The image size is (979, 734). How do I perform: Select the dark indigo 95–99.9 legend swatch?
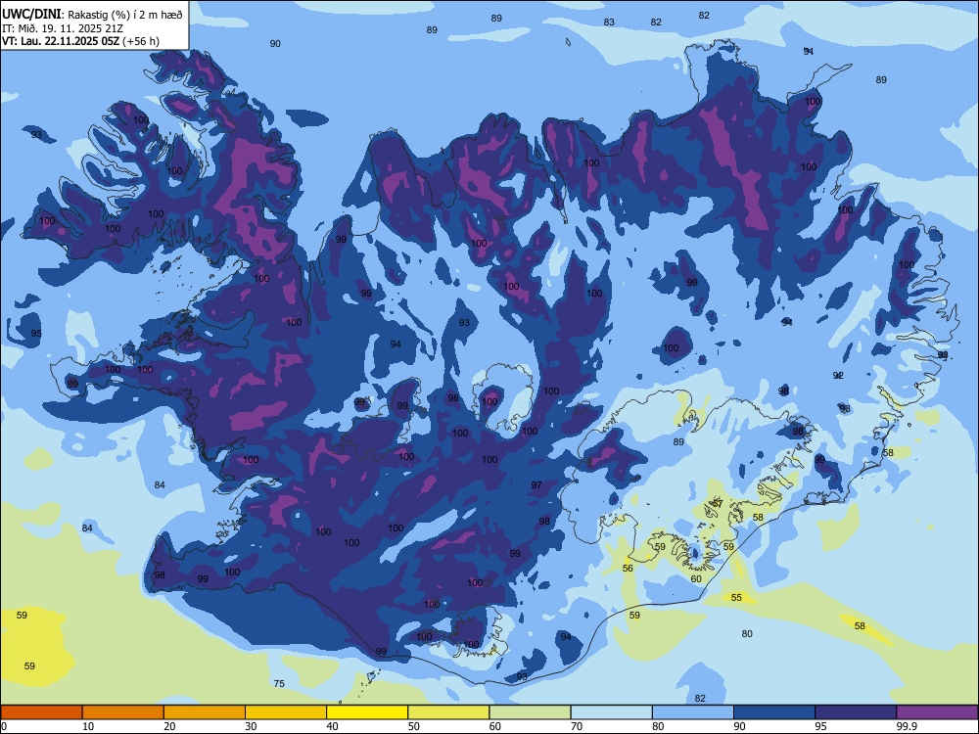(x=856, y=712)
